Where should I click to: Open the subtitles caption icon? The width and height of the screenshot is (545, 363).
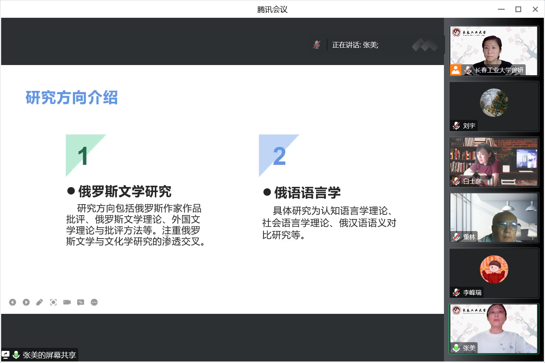pos(81,302)
